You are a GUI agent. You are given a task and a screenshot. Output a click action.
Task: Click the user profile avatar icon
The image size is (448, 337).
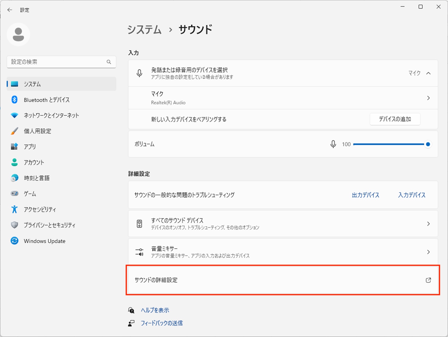(18, 35)
